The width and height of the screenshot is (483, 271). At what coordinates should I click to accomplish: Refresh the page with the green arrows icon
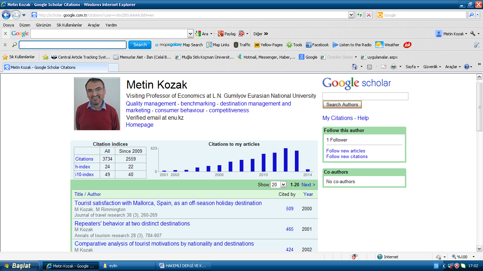360,15
